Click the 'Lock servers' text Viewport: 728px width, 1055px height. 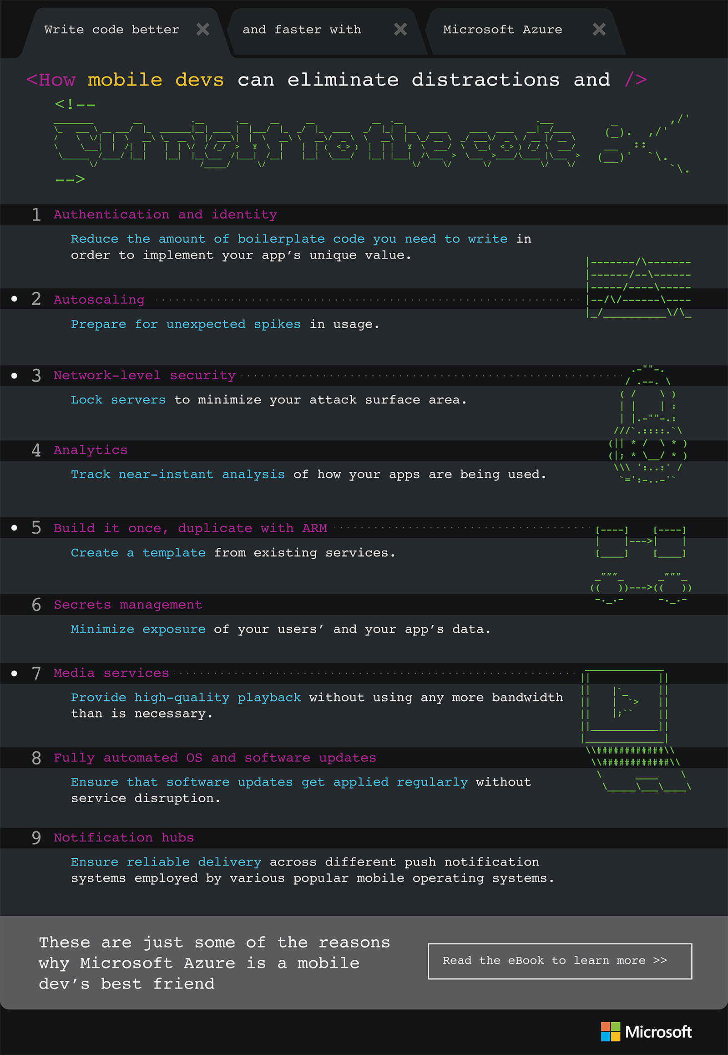click(118, 400)
